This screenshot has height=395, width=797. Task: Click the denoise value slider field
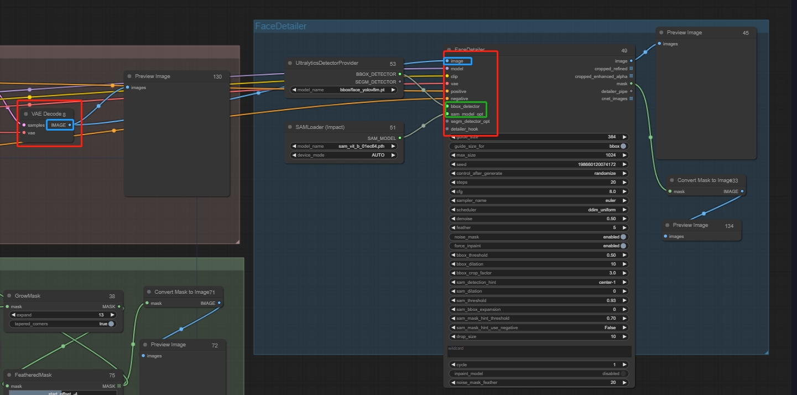pos(539,219)
